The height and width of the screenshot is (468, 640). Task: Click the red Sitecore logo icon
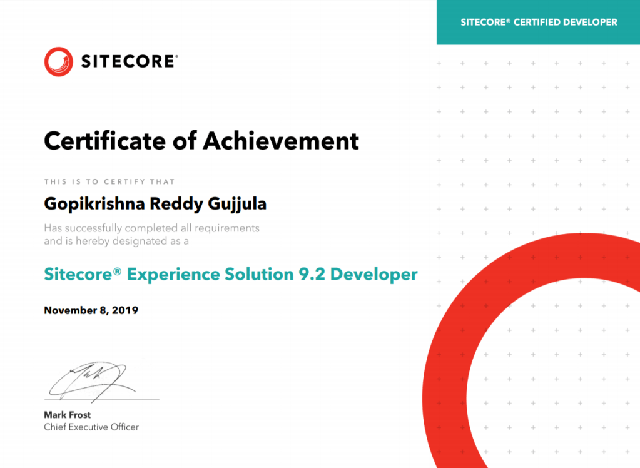pyautogui.click(x=58, y=61)
